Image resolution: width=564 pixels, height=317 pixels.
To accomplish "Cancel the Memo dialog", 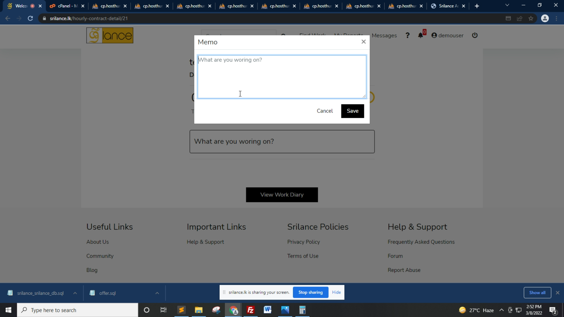I will (x=324, y=111).
